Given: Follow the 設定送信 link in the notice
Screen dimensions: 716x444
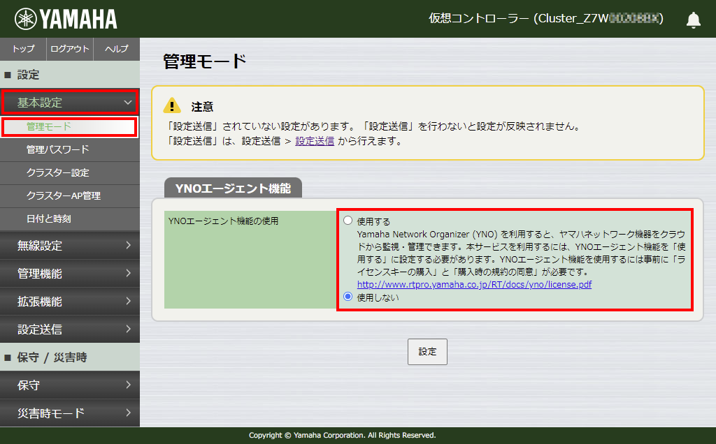Looking at the screenshot, I should tap(314, 141).
